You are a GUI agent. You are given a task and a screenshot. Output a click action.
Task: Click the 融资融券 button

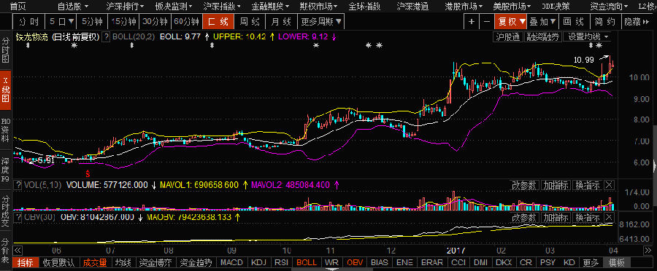[x=543, y=37]
